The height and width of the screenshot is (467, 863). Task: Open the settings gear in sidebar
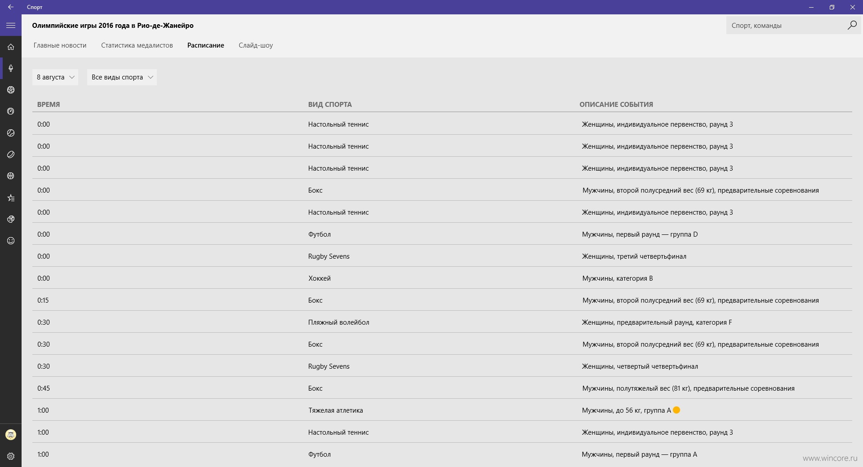pyautogui.click(x=11, y=456)
